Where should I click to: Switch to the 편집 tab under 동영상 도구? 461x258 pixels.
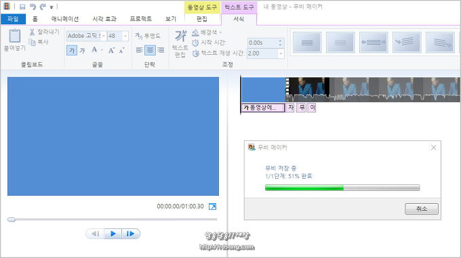tap(202, 19)
